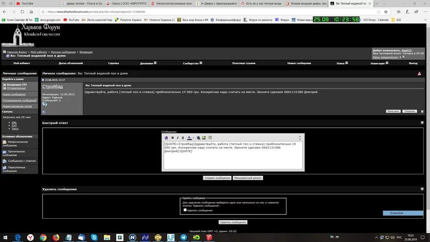This screenshot has height=242, width=430.
Task: Click 'Отслеживание сообщений' in the sidebar
Action: pos(19,100)
